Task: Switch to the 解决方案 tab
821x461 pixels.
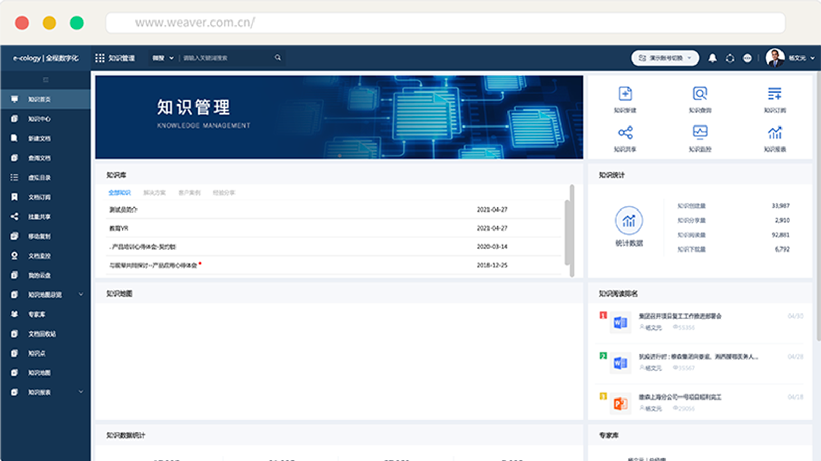Action: (x=154, y=193)
